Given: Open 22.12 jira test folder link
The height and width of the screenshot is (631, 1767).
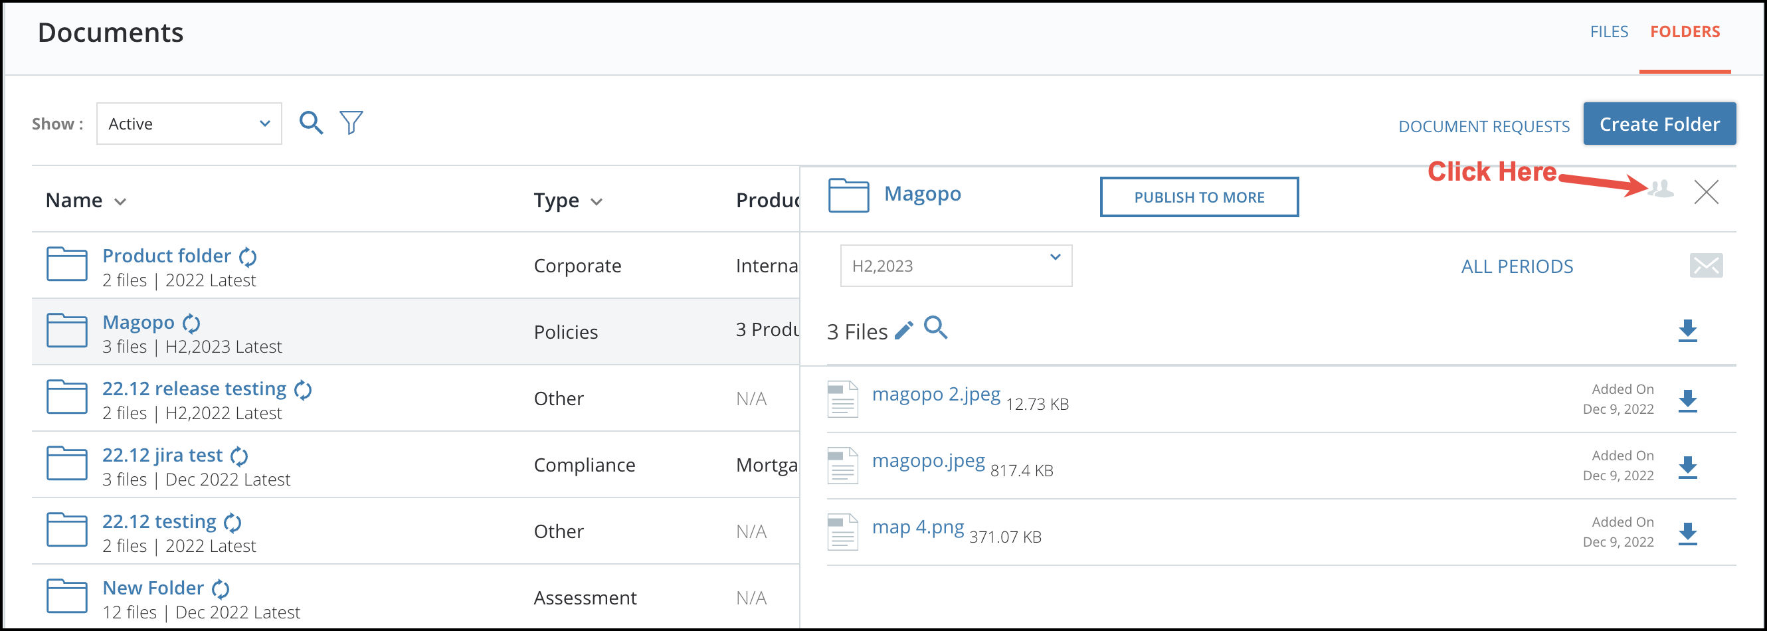Looking at the screenshot, I should pyautogui.click(x=163, y=456).
